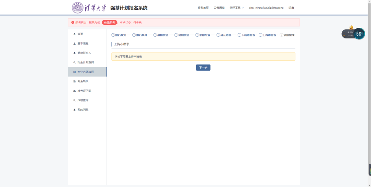Screen dimensions: 371x187
Task: Go to the 上传志愿表 step
Action: 267,35
